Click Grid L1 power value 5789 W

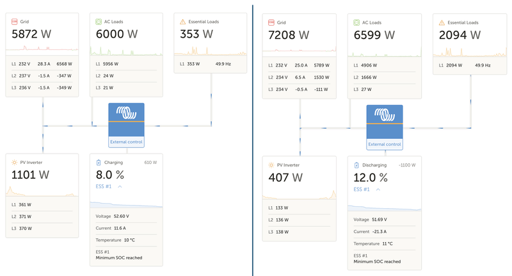[322, 65]
